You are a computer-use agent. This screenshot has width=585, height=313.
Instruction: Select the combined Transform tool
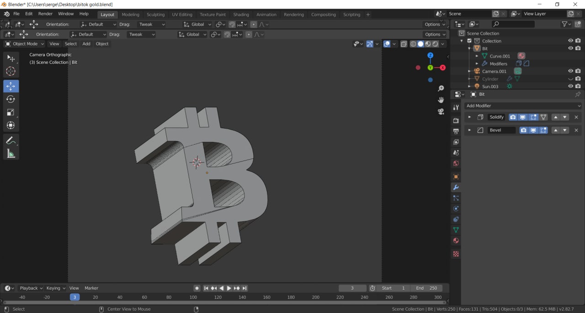coord(11,125)
